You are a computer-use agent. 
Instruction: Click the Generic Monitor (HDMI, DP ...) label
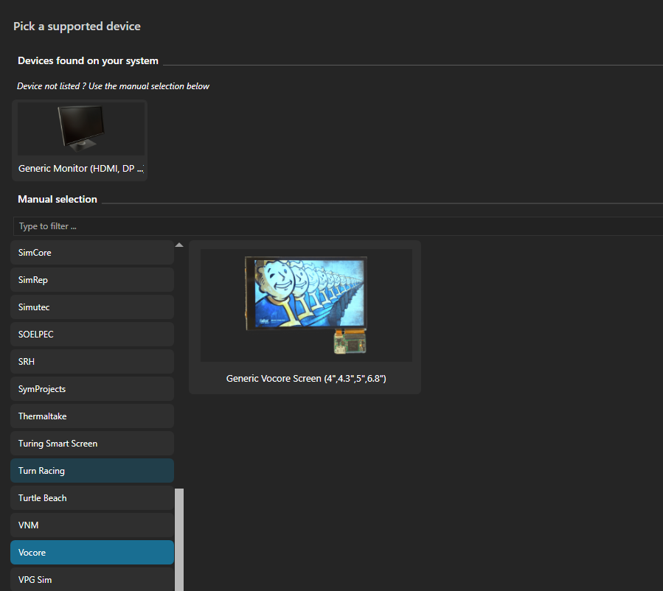point(80,169)
